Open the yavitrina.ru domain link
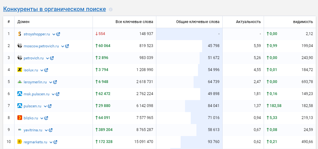The image size is (318, 149). pos(33,130)
